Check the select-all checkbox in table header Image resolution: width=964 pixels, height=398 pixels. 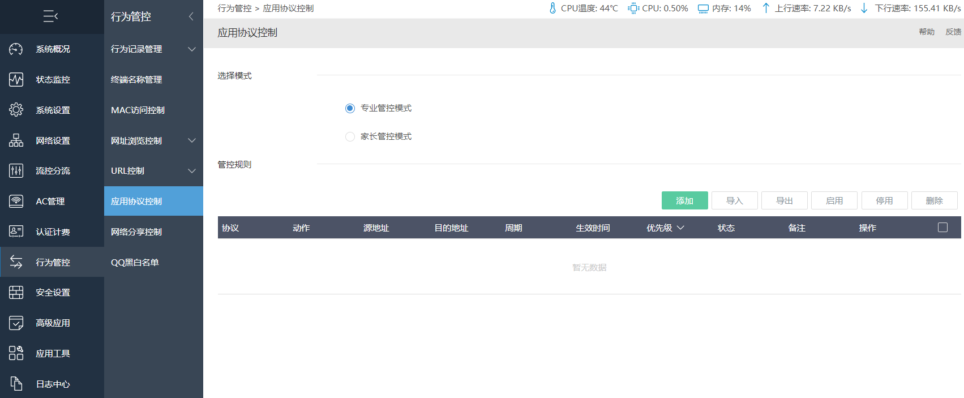coord(942,228)
